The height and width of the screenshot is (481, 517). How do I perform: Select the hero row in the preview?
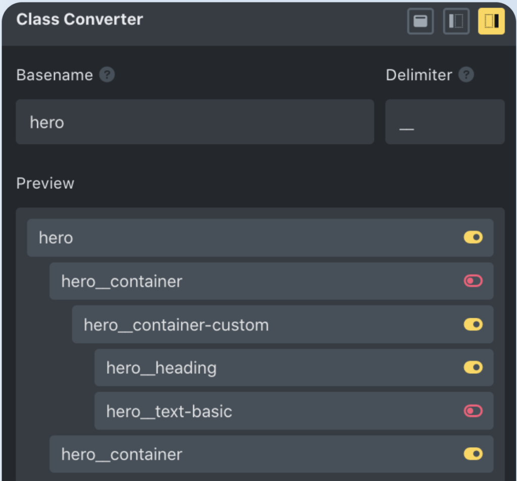[x=202, y=237]
